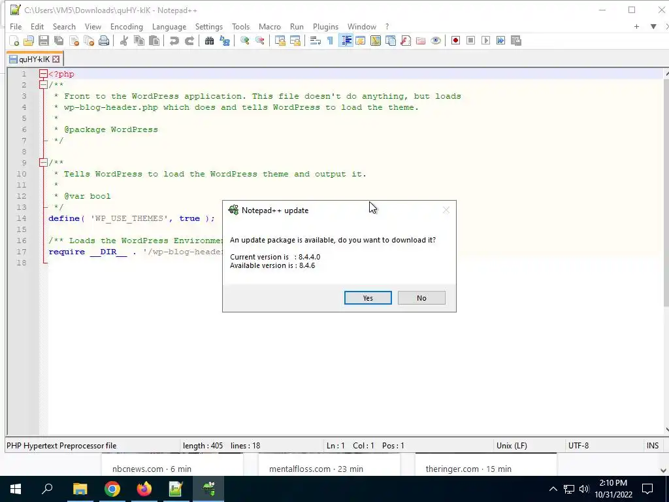Click the UTF-8 encoding status field
This screenshot has height=502, width=669.
[x=604, y=446]
